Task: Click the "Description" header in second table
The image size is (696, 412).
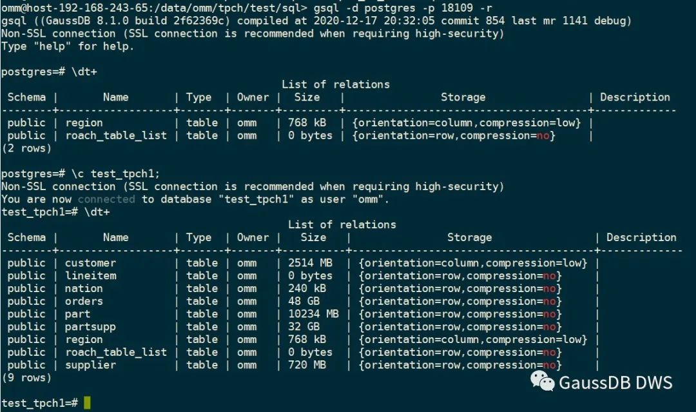Action: 641,237
